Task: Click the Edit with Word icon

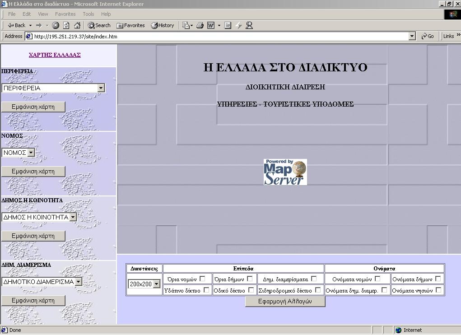Action: (x=211, y=25)
